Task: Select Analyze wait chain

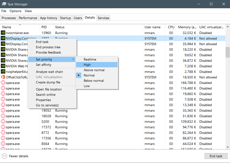Action: click(x=52, y=72)
